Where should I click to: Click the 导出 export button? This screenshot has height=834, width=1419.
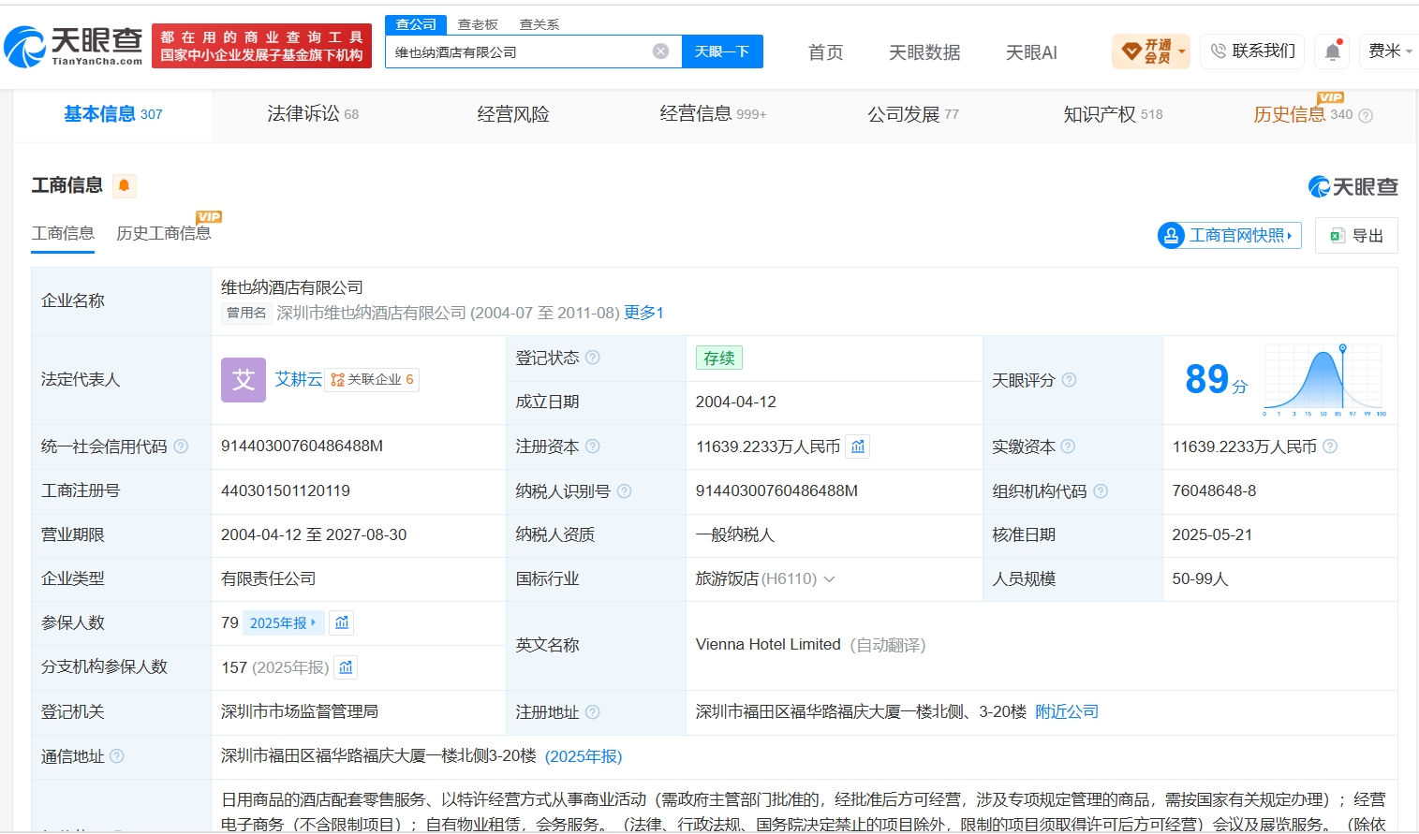tap(1356, 235)
